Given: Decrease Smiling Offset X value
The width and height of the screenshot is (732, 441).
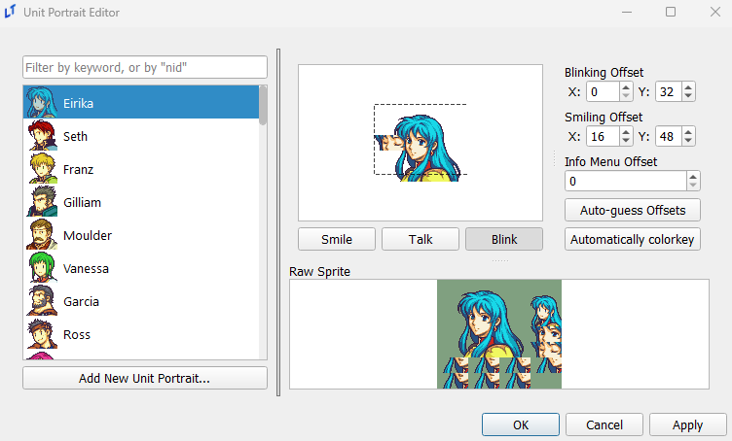Looking at the screenshot, I should (x=626, y=141).
